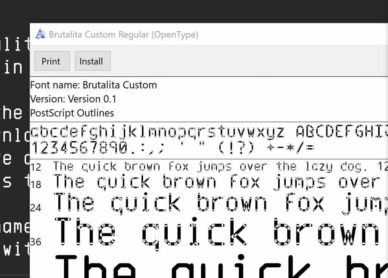This screenshot has height=278, width=388.
Task: Click the Install button
Action: pyautogui.click(x=92, y=61)
